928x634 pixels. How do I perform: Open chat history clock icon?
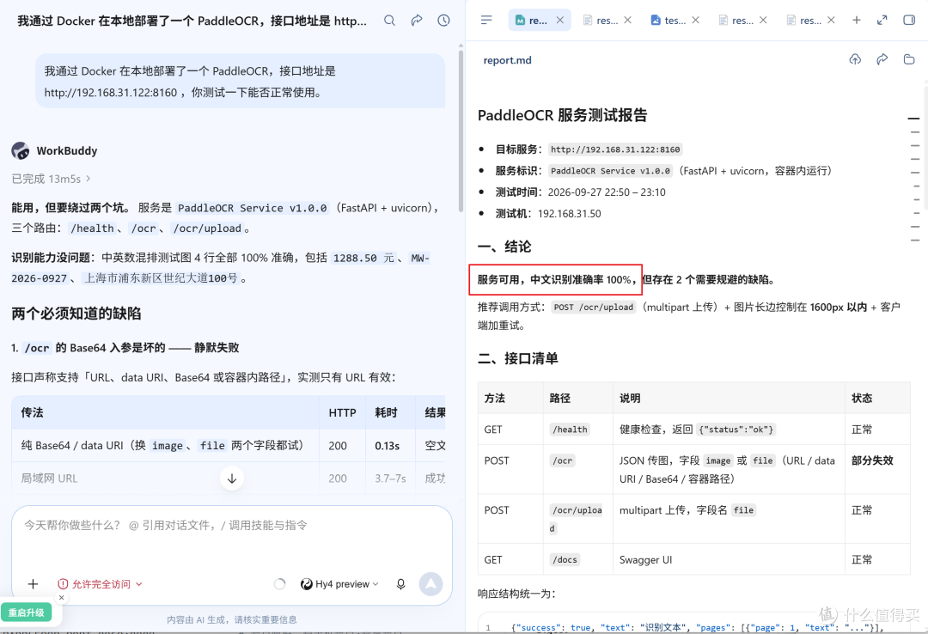coord(443,20)
